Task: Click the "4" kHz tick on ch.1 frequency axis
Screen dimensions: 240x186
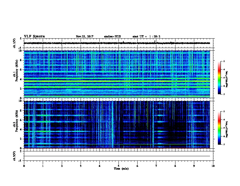Action: [x=21, y=79]
